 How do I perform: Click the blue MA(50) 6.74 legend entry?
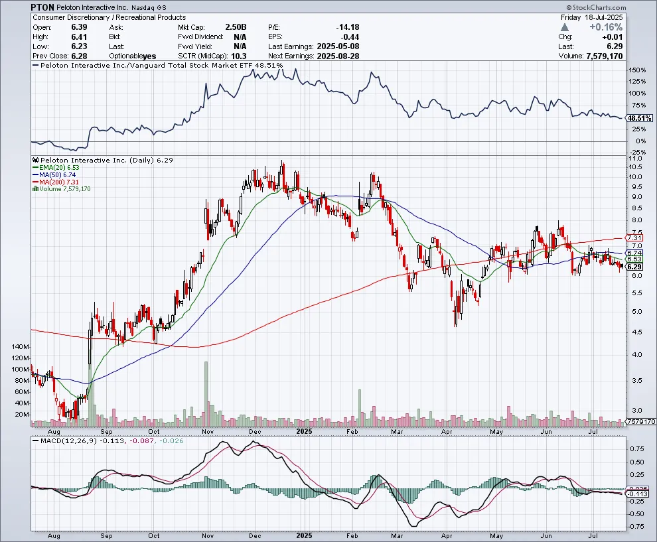click(54, 174)
